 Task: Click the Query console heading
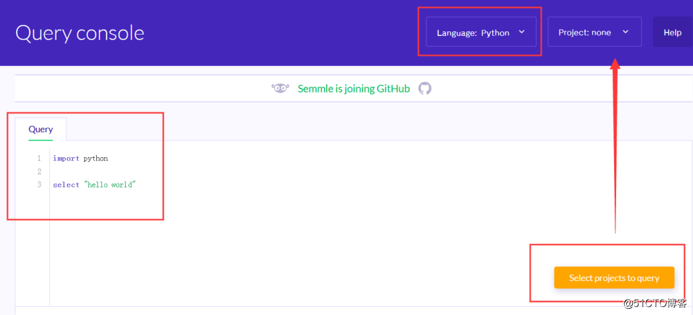[80, 33]
